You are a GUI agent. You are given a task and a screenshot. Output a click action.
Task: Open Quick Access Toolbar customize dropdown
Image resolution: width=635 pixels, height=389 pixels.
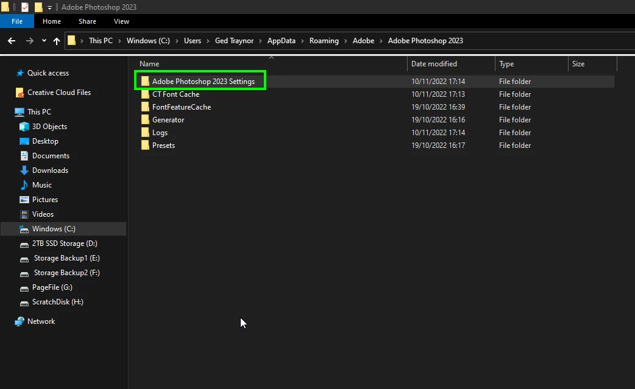point(49,8)
